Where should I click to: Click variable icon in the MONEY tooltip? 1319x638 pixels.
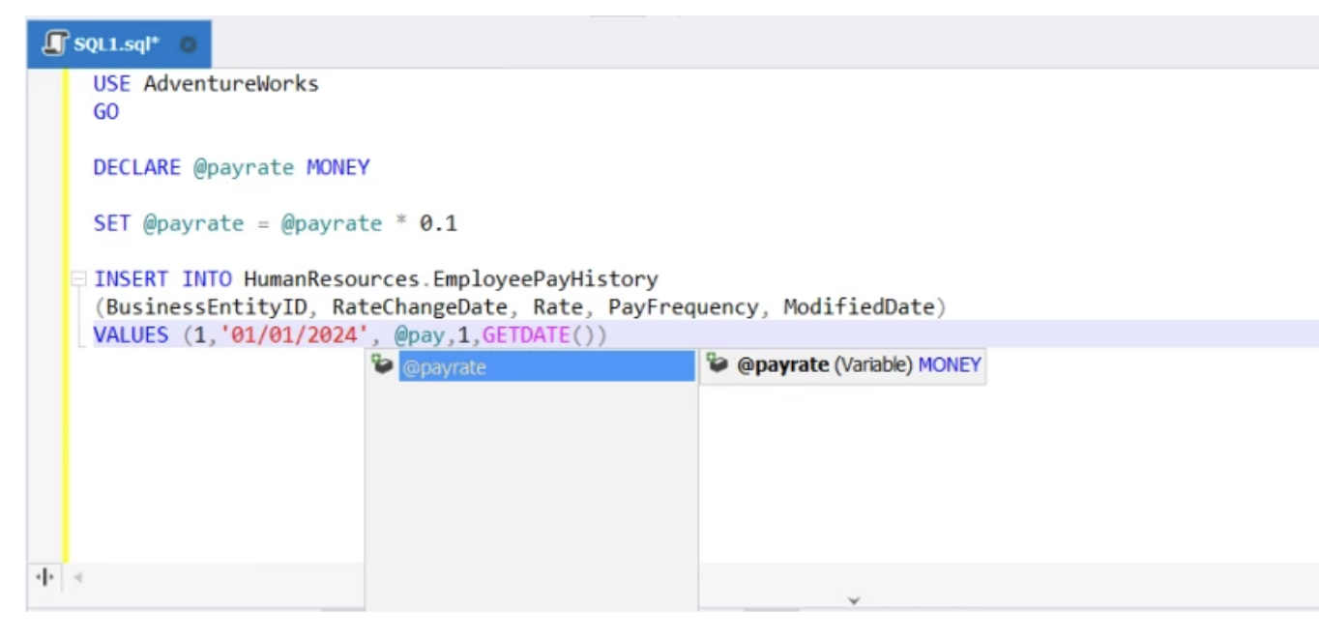(x=717, y=363)
